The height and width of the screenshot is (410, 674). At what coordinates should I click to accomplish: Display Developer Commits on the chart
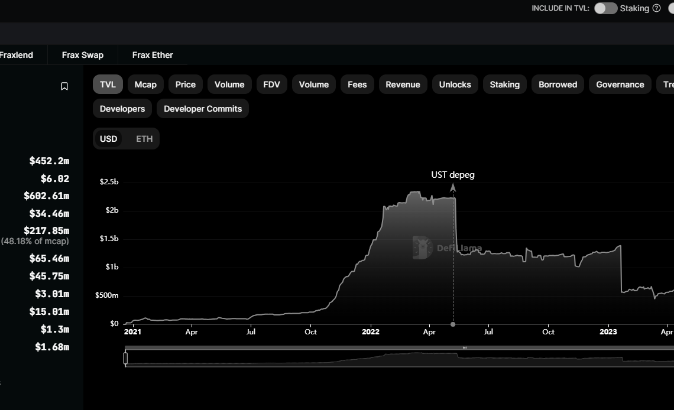[203, 109]
